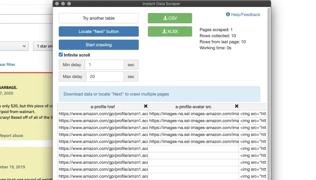Uncheck the Infinite scroll checkbox

pyautogui.click(x=61, y=55)
